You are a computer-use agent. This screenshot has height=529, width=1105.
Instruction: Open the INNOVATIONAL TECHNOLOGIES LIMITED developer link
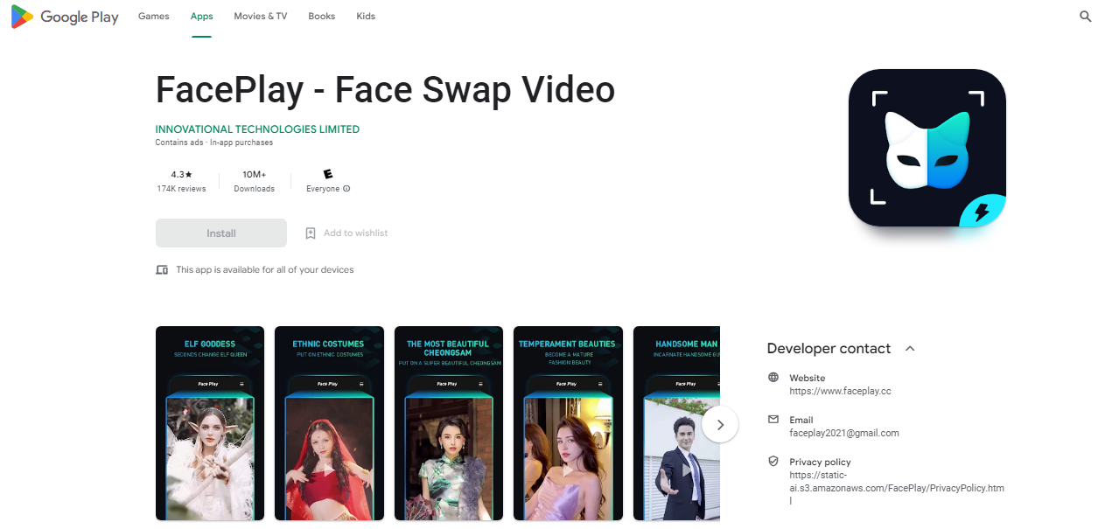pos(257,129)
